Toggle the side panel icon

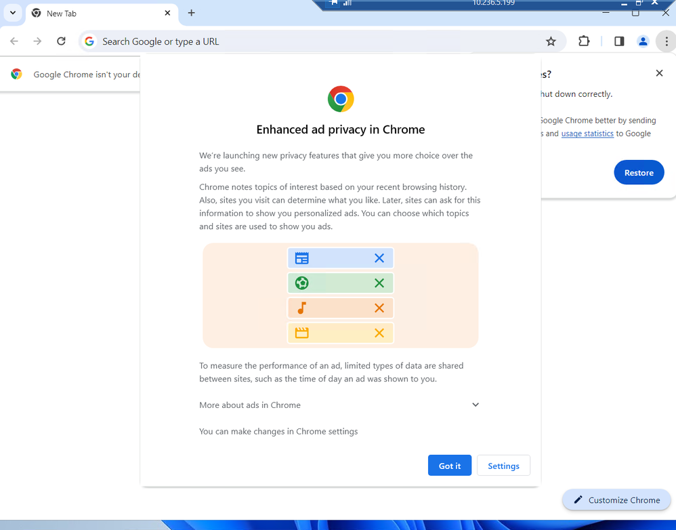619,41
